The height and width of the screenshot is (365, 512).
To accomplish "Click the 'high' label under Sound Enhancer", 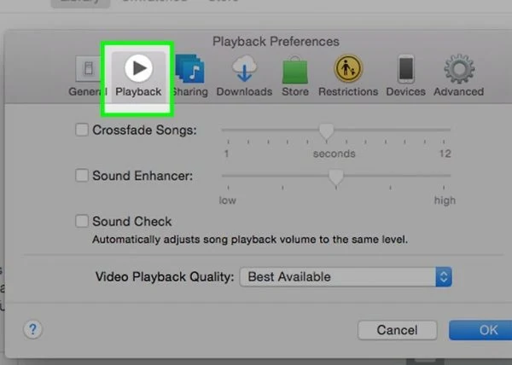I will (445, 200).
